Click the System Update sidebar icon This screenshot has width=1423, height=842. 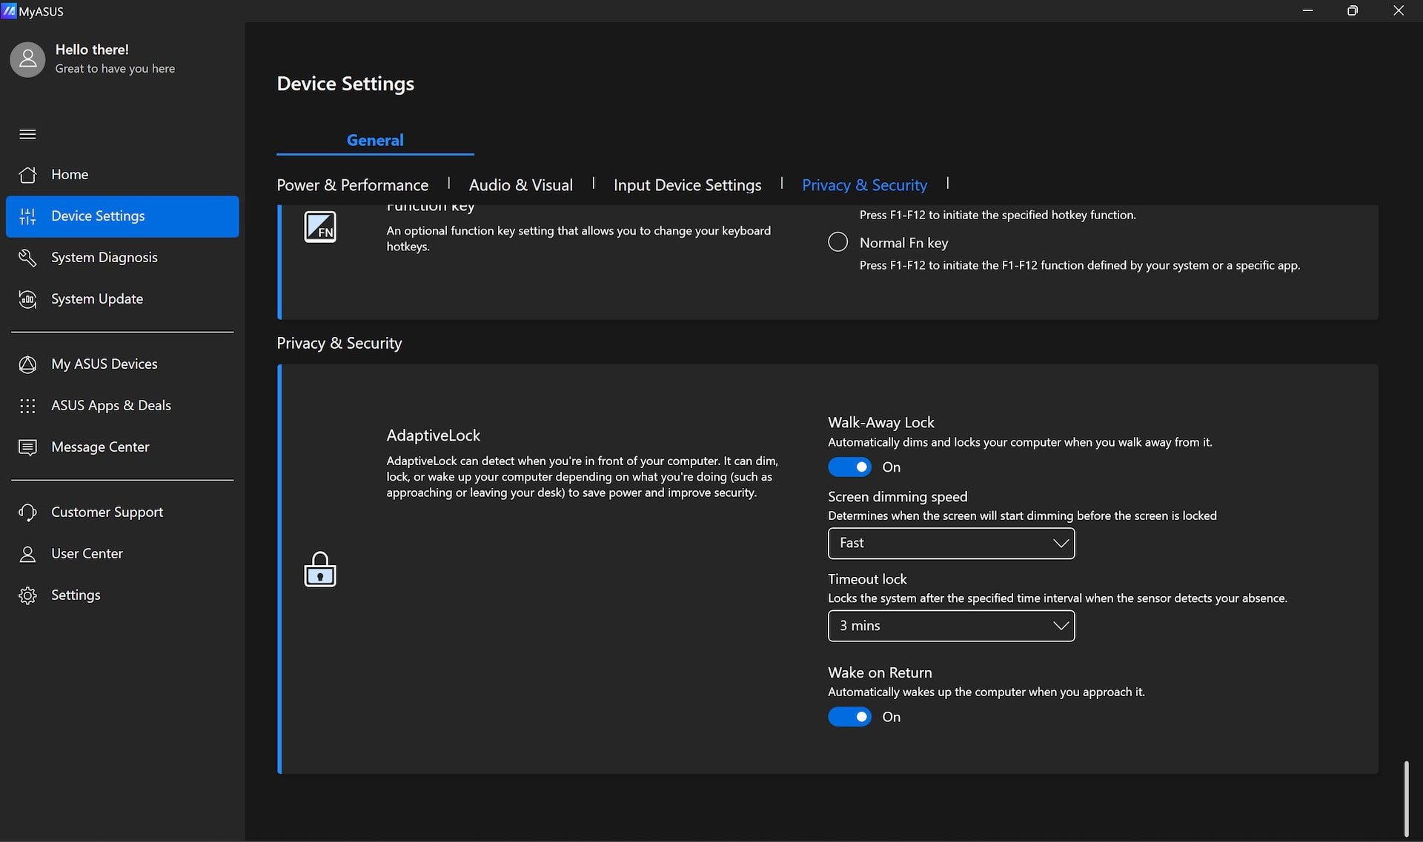(27, 298)
